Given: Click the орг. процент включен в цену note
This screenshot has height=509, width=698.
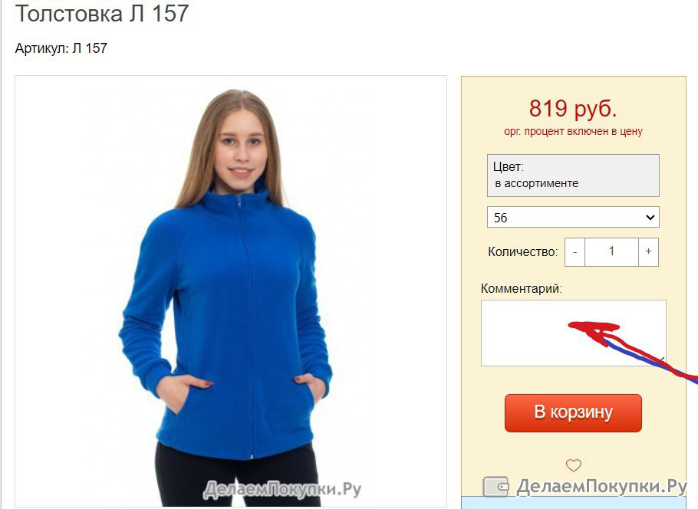Looking at the screenshot, I should point(573,131).
